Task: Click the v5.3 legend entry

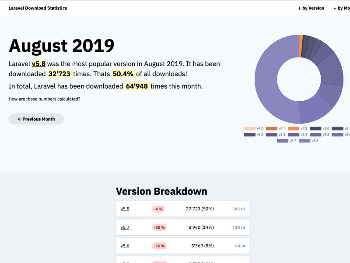Action: [x=276, y=134]
